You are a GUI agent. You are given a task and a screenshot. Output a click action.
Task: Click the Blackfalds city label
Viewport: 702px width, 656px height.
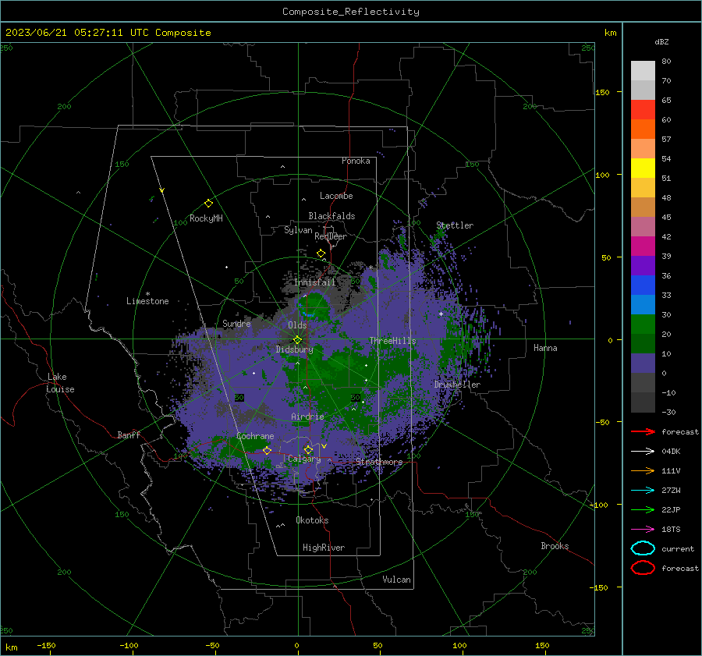pyautogui.click(x=331, y=216)
